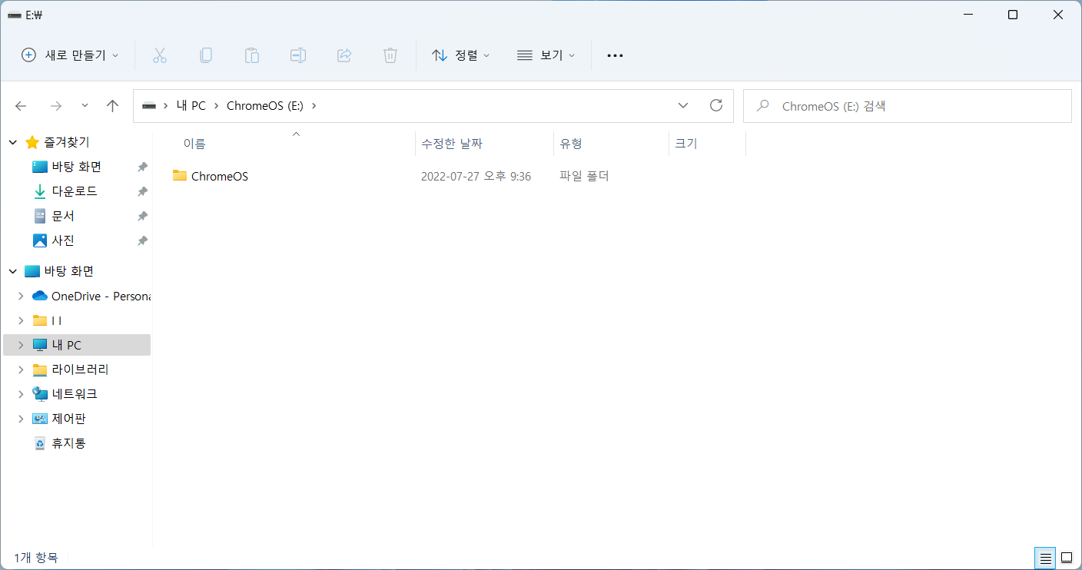
Task: Open the three-dot See more menu
Action: tap(615, 55)
